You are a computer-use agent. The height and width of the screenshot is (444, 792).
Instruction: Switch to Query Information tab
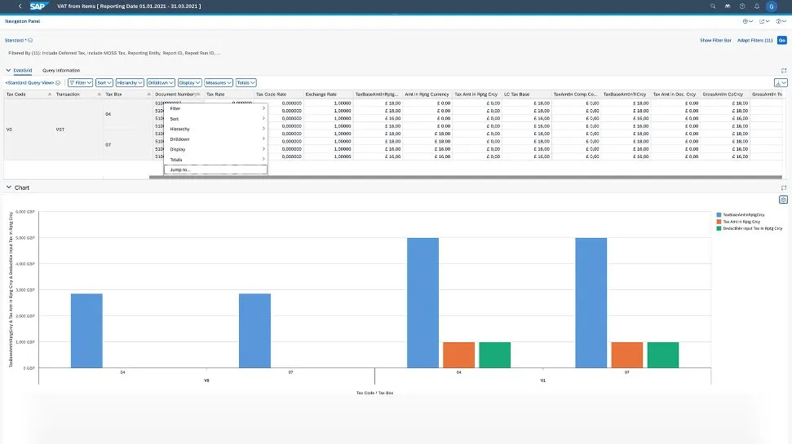tap(61, 71)
